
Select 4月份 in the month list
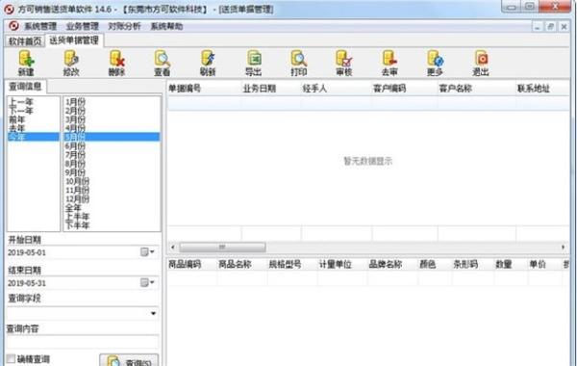[x=113, y=128]
